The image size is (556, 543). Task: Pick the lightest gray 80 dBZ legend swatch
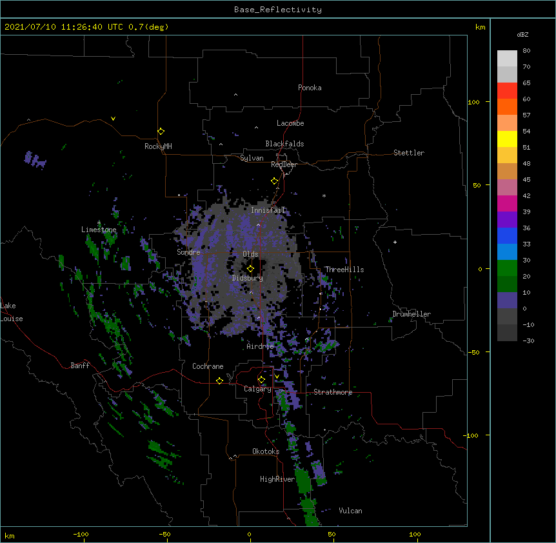(507, 59)
